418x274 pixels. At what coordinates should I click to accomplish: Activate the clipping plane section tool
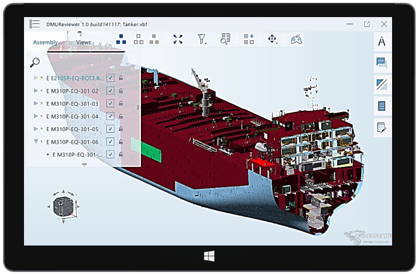pyautogui.click(x=381, y=84)
